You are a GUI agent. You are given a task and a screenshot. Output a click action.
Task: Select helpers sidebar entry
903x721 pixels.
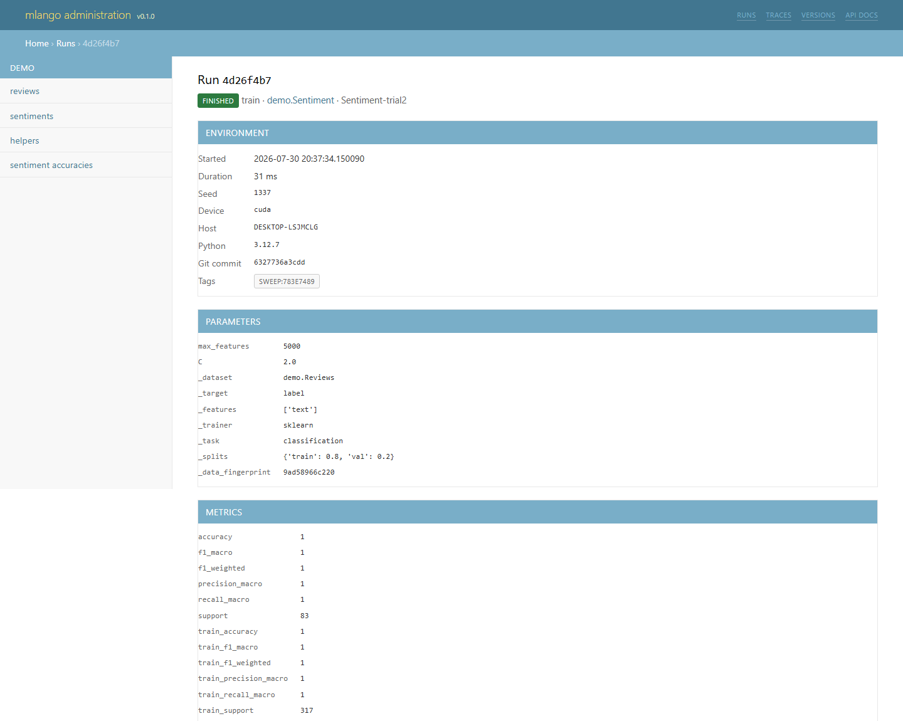[x=86, y=140]
